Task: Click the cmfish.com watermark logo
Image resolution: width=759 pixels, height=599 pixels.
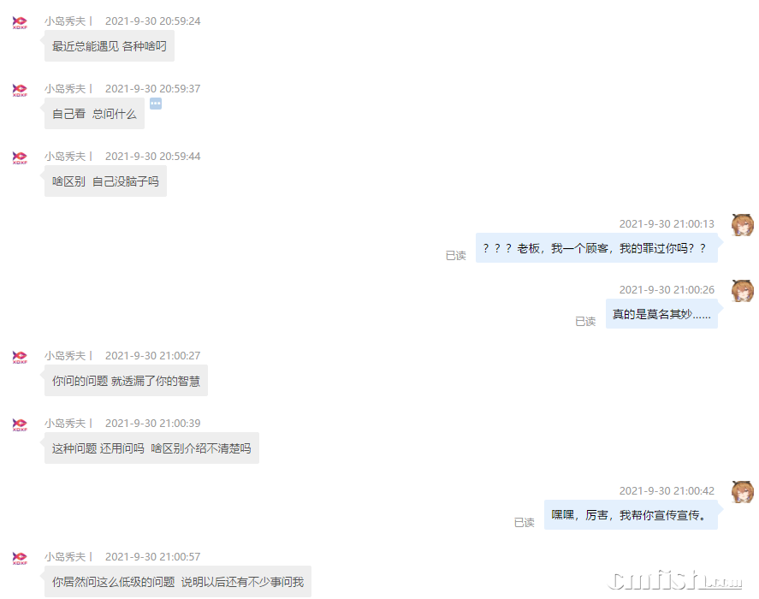Action: click(x=675, y=580)
